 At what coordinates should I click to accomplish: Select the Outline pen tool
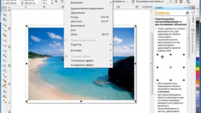pos(4,91)
